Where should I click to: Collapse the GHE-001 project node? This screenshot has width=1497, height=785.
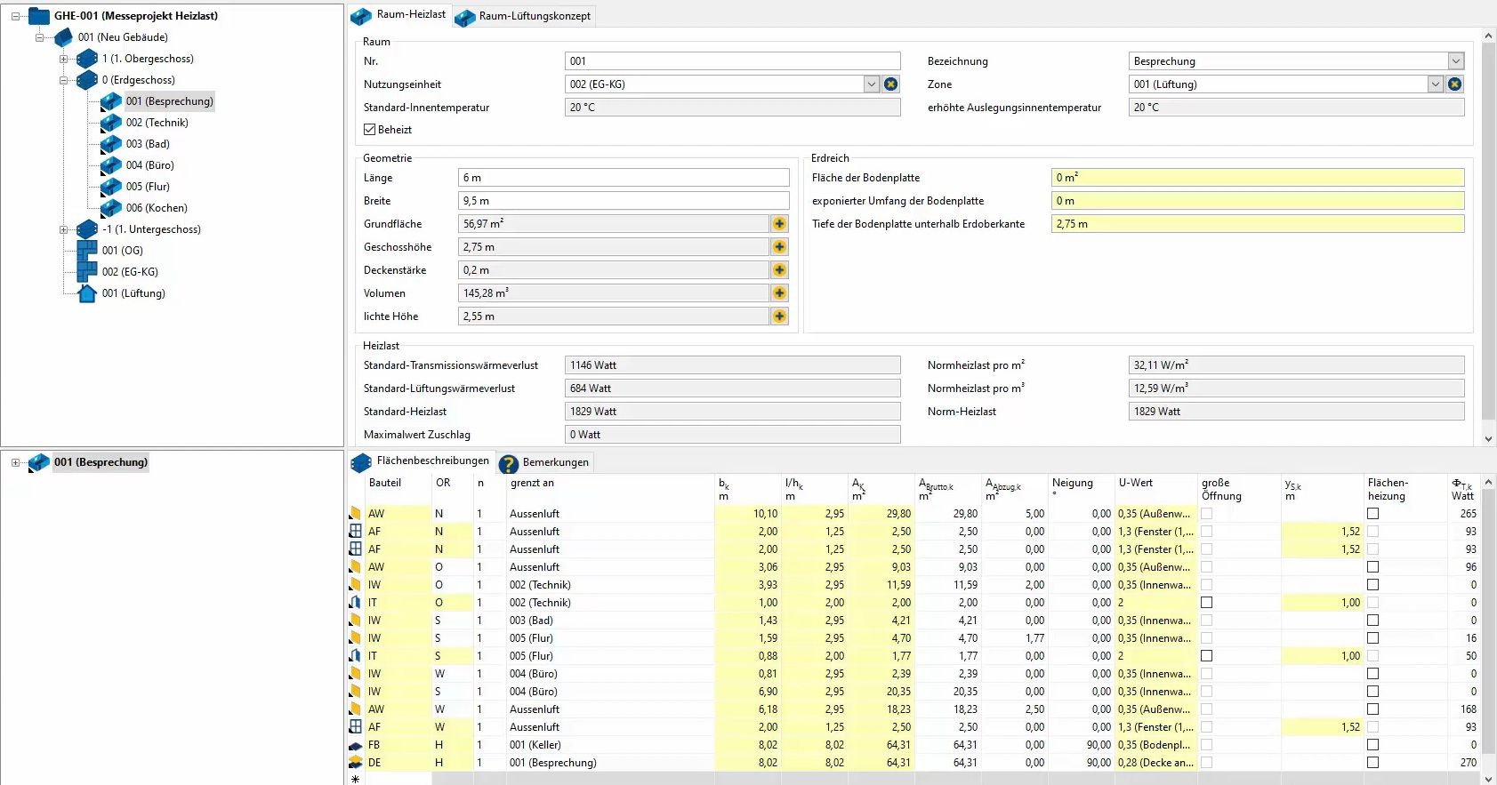click(15, 16)
